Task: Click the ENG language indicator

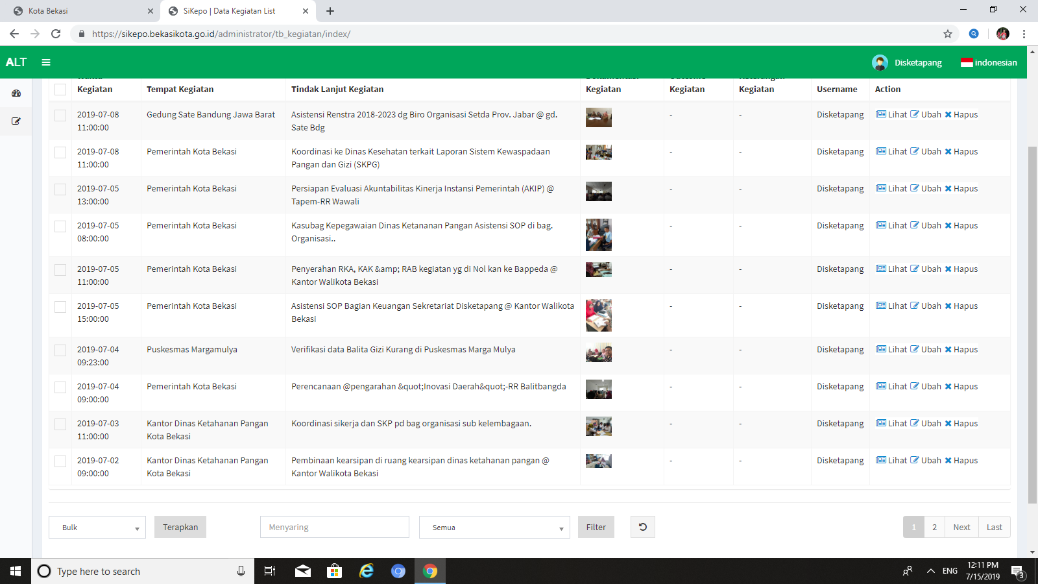Action: [x=950, y=571]
